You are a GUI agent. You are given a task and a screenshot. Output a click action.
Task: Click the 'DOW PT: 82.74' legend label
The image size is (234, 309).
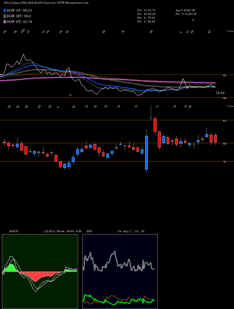tap(19, 22)
